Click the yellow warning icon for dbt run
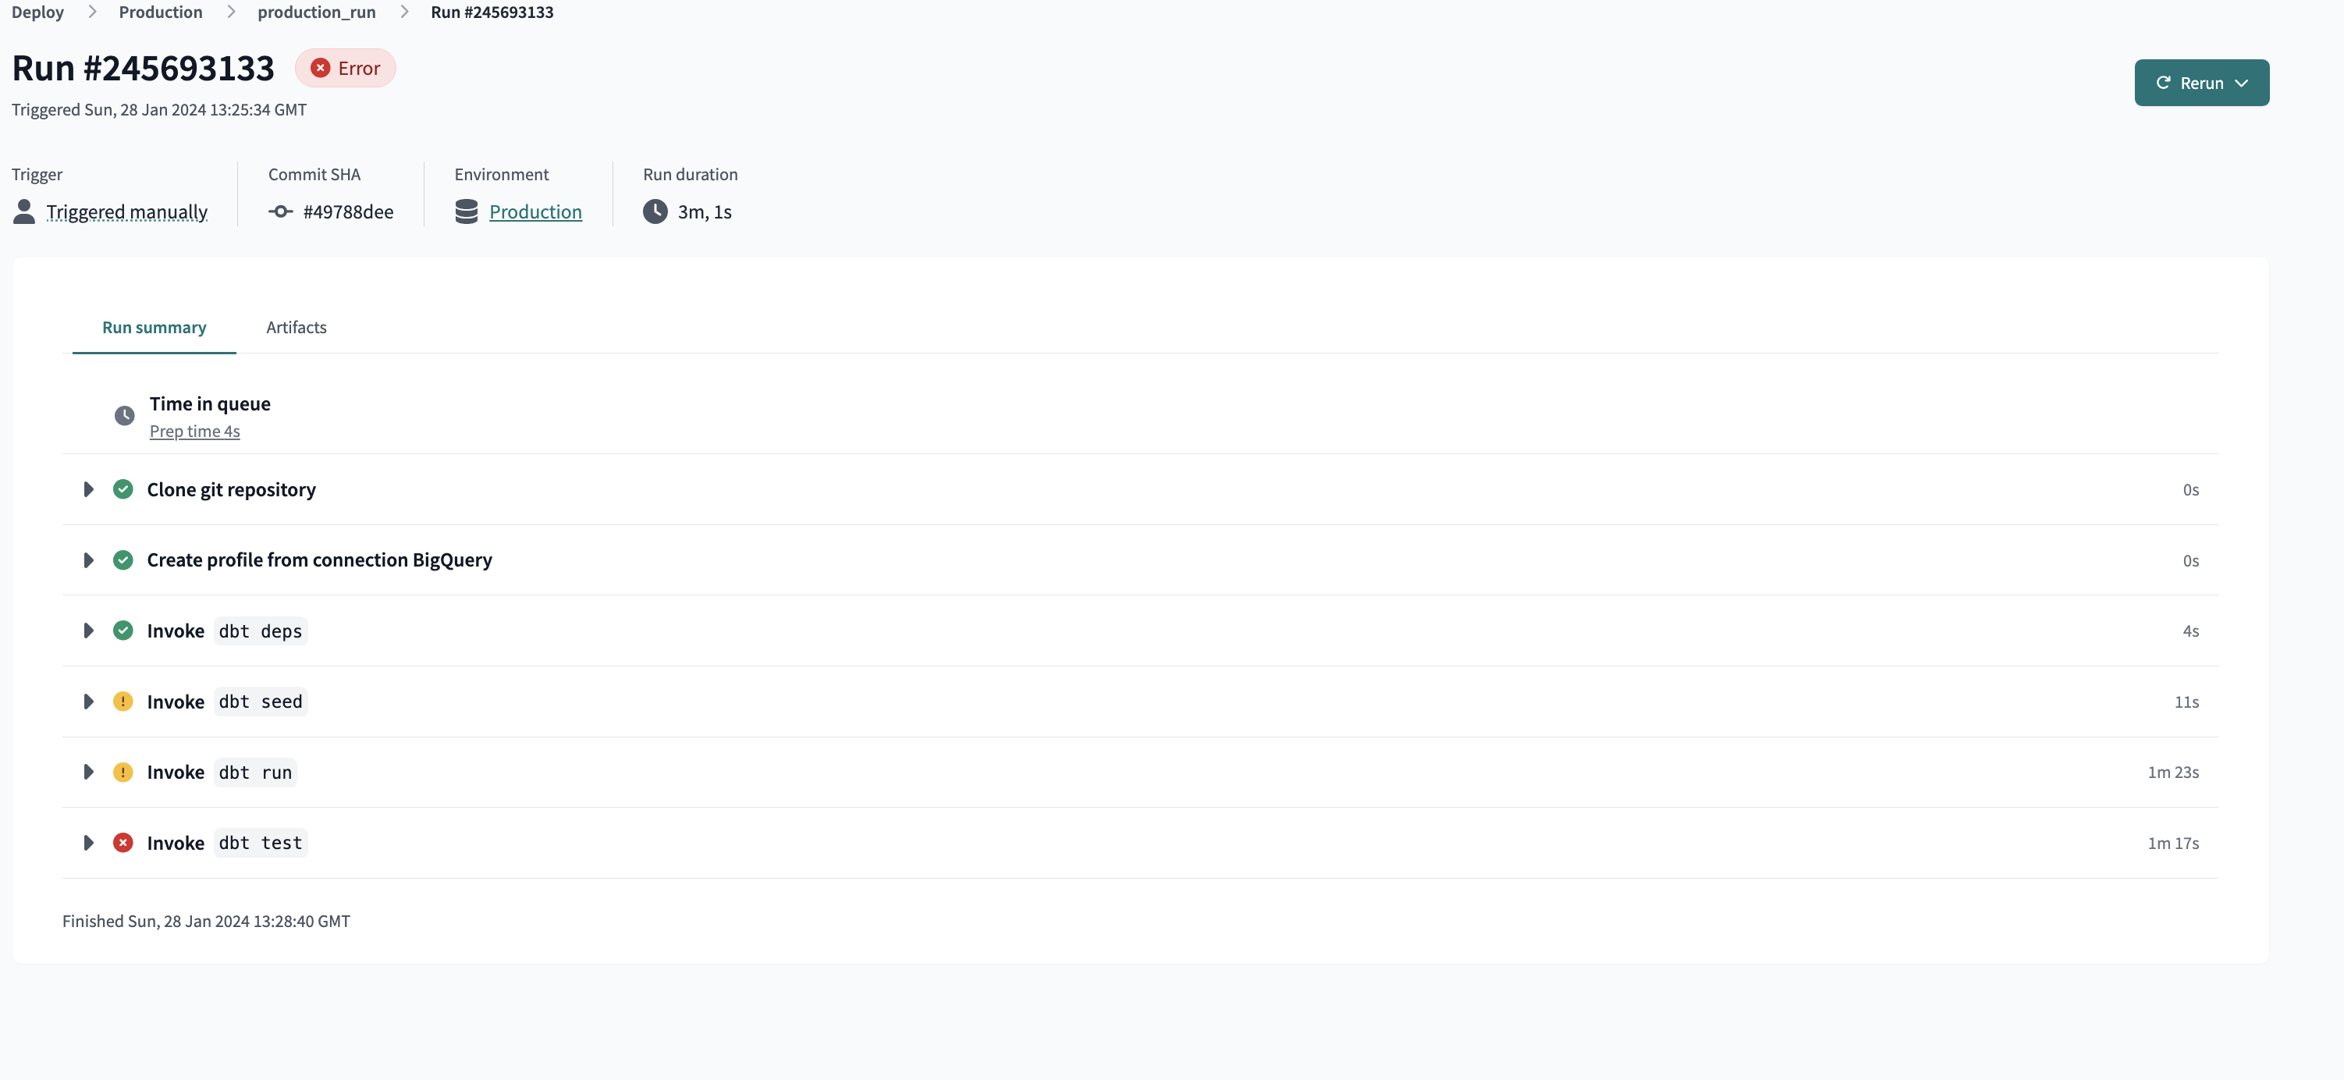Screen dimensions: 2344x1080 123,773
